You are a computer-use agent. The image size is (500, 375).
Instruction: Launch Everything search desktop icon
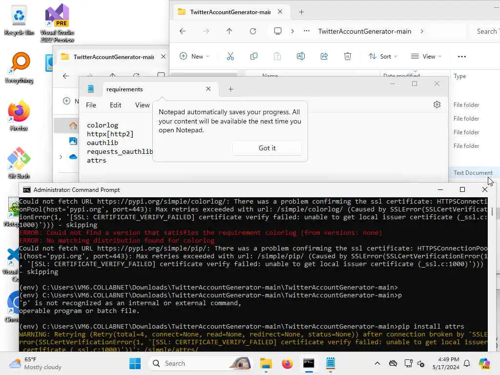pyautogui.click(x=19, y=68)
